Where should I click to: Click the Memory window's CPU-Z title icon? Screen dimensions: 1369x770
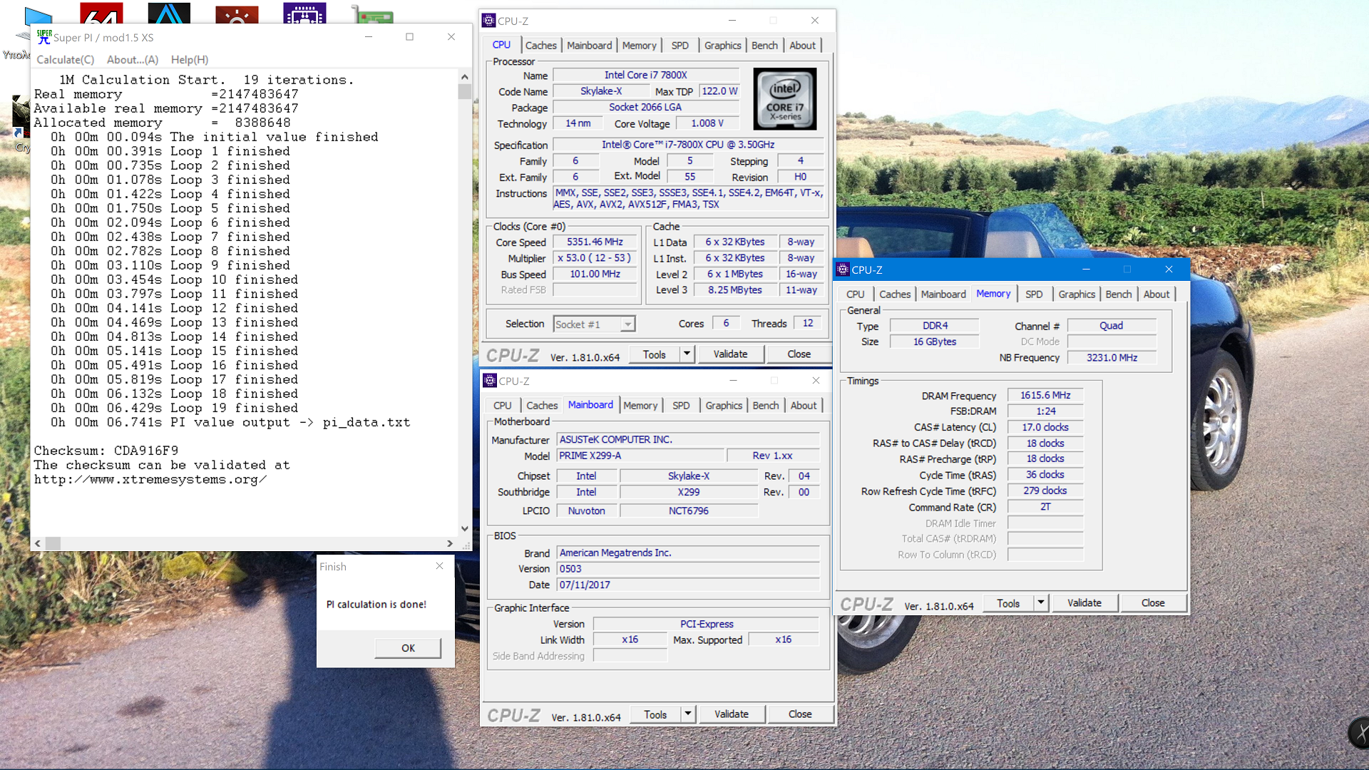point(843,269)
